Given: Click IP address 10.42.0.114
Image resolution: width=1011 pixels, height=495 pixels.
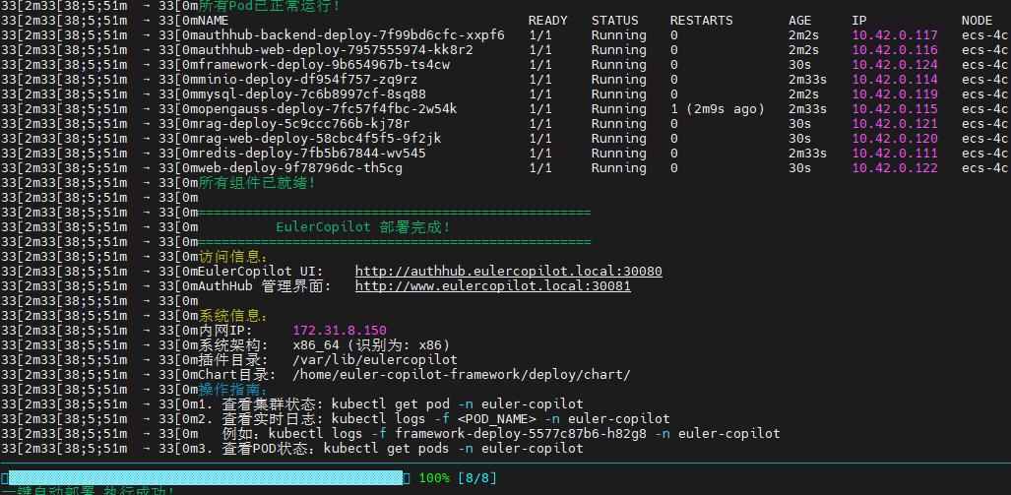Looking at the screenshot, I should pos(895,80).
